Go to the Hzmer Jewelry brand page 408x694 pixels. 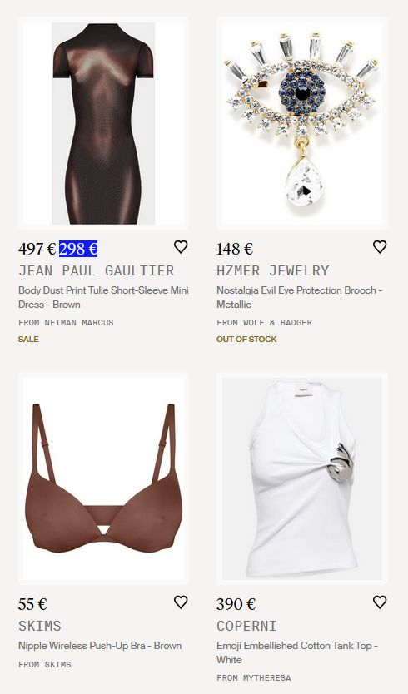pos(273,270)
